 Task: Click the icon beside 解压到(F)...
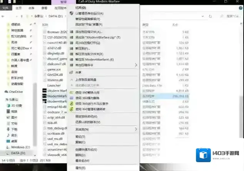point(72,49)
